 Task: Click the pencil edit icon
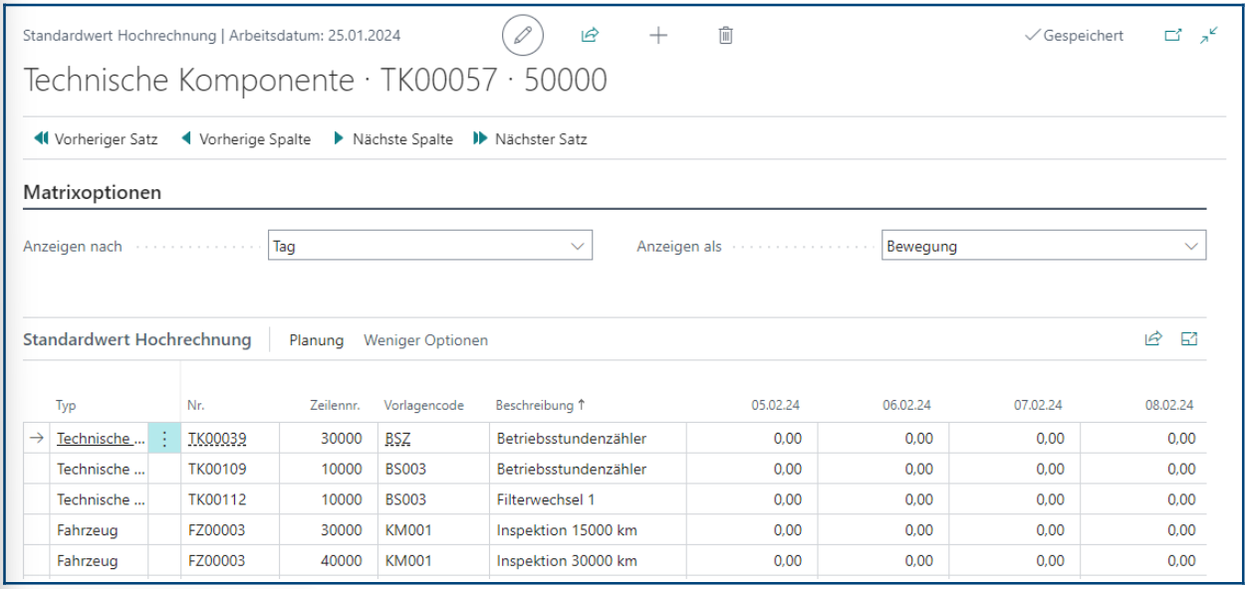pos(522,36)
